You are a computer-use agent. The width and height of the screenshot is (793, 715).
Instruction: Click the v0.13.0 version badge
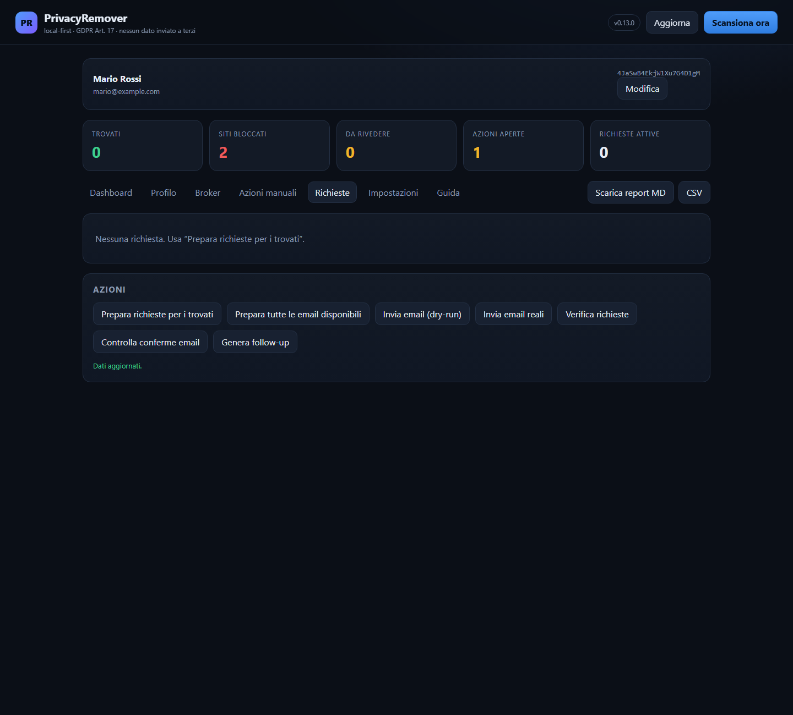(624, 23)
